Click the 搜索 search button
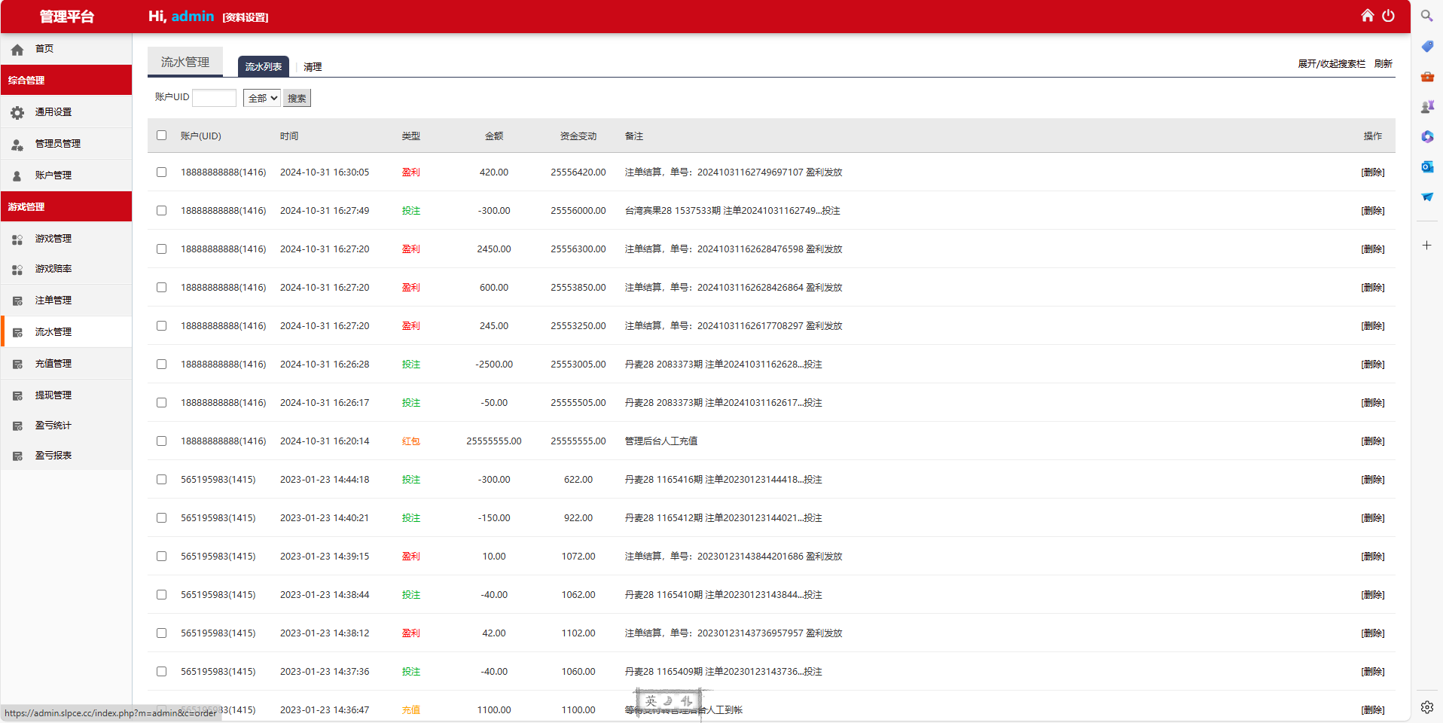 (297, 98)
